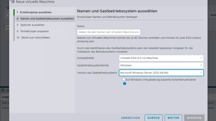216x121 pixels.
Task: Enable Windows virtualization-based security checkbox
Action: point(124,80)
